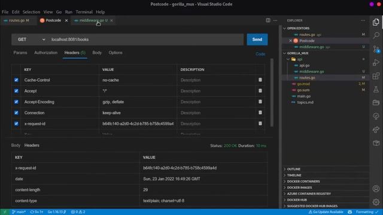Open the Testing flask icon
This screenshot has width=383, height=215.
[x=376, y=89]
